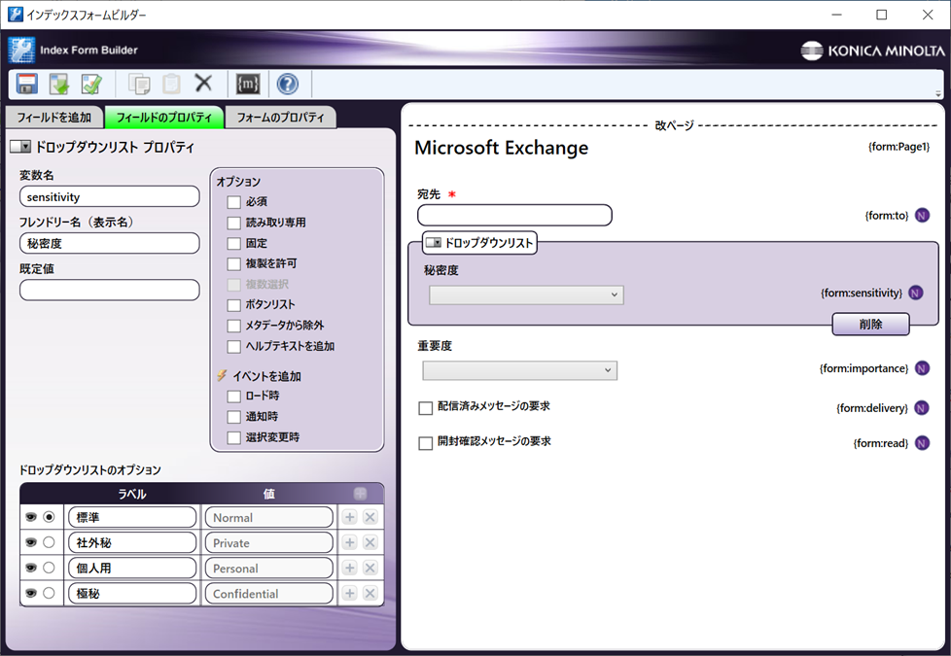Screen dimensions: 951x656
Task: Click the empty 既定値 input field
Action: coord(109,290)
